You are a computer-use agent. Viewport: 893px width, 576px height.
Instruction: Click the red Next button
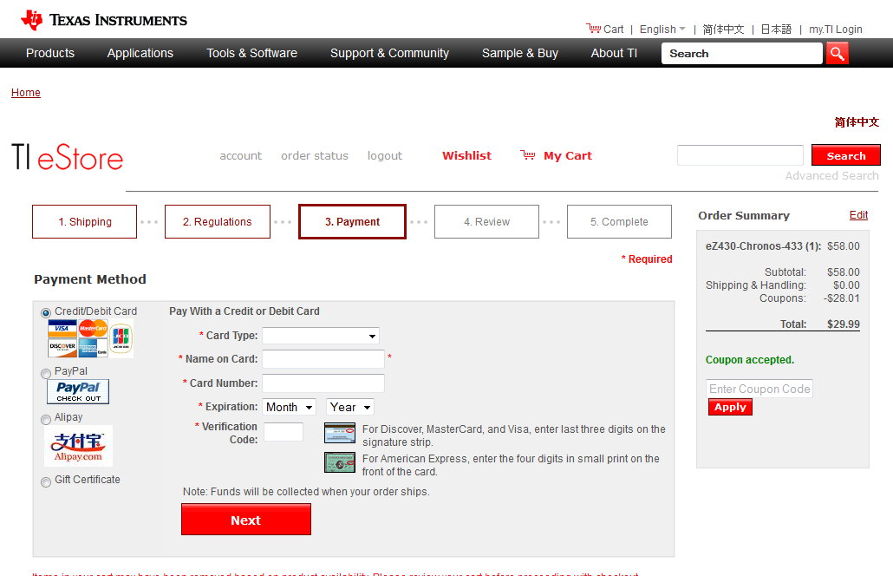(x=246, y=520)
